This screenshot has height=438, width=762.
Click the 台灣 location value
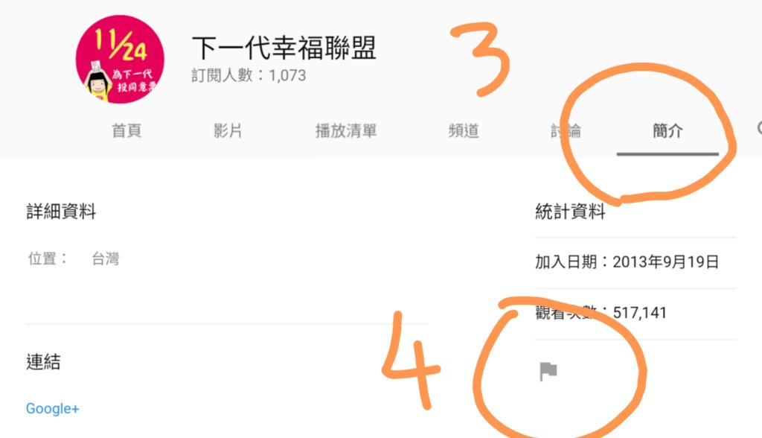click(x=106, y=258)
